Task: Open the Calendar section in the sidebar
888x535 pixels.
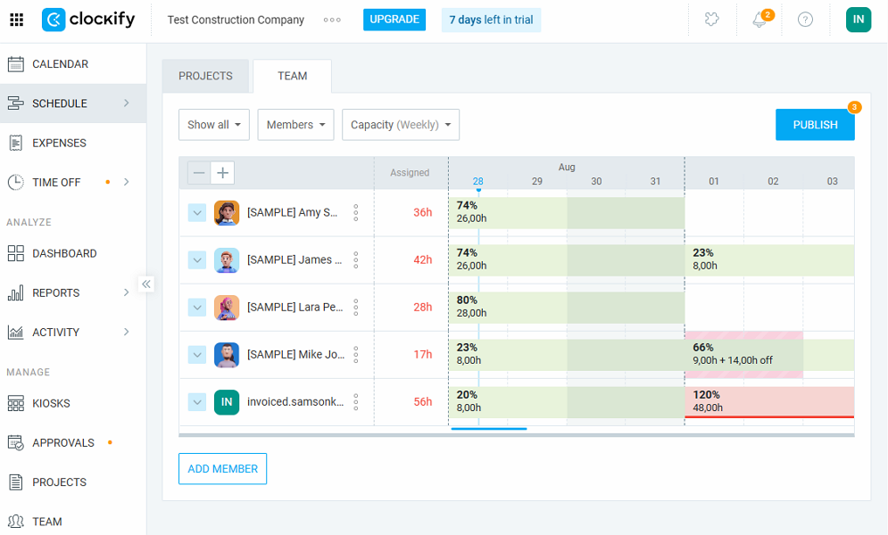Action: coord(62,63)
